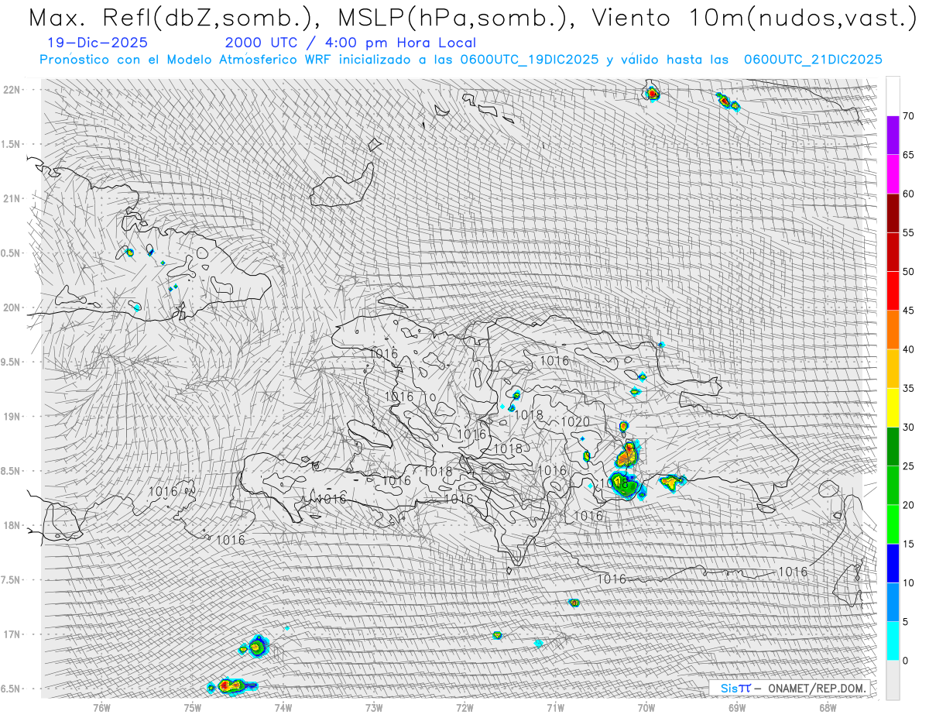Click the colorbar value label '45'
The width and height of the screenshot is (929, 718).
(x=908, y=311)
